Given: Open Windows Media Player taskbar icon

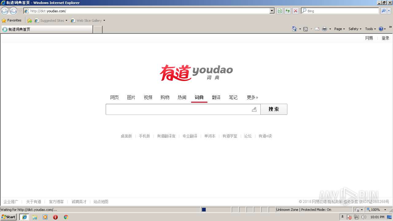Looking at the screenshot, I should pos(45,217).
